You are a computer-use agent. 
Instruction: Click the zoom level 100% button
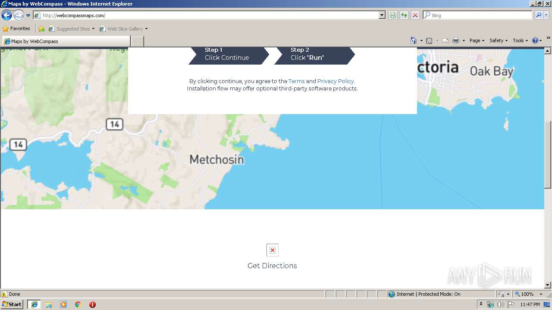[x=524, y=294]
